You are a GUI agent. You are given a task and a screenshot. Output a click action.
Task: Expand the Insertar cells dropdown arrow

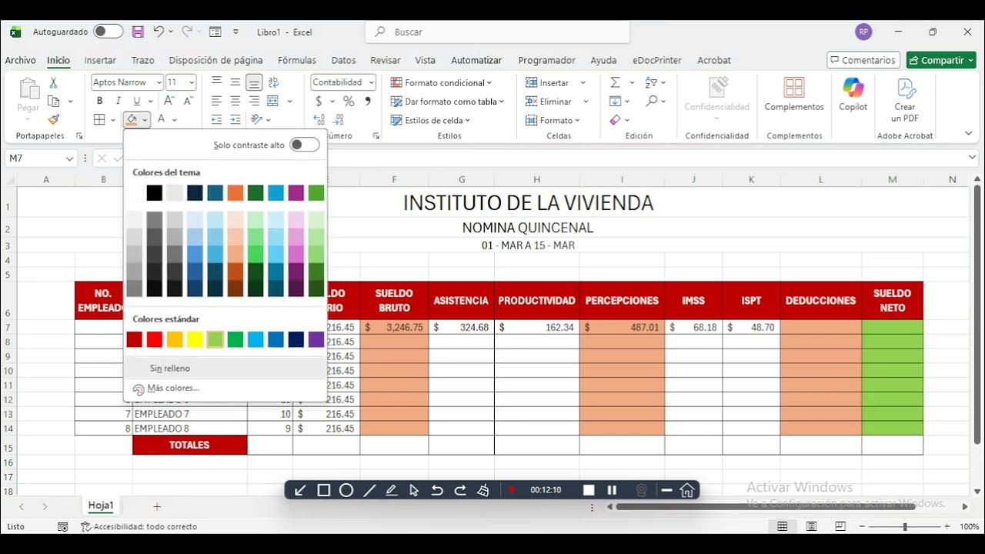(x=583, y=82)
